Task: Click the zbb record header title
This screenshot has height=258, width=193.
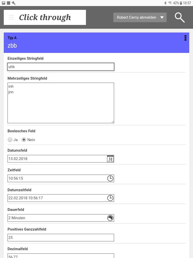Action: (12, 46)
